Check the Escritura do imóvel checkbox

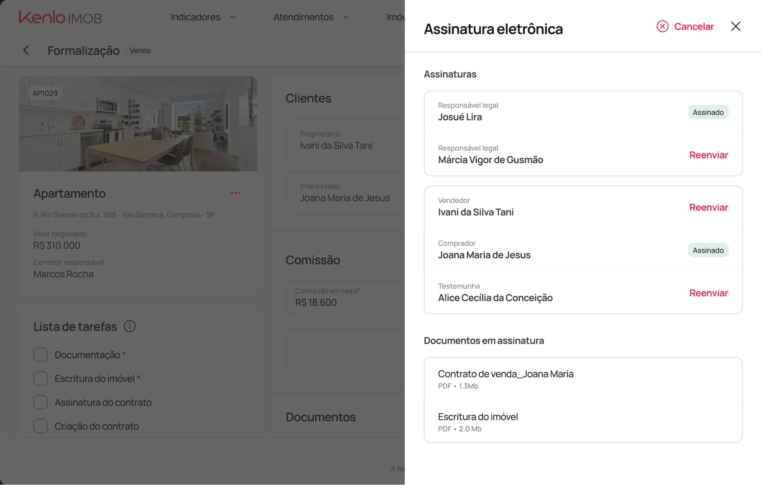[40, 378]
